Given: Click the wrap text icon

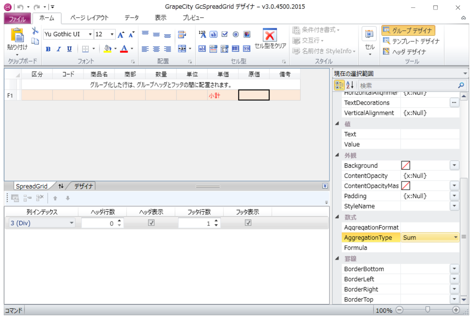Looking at the screenshot, I should tap(182, 35).
